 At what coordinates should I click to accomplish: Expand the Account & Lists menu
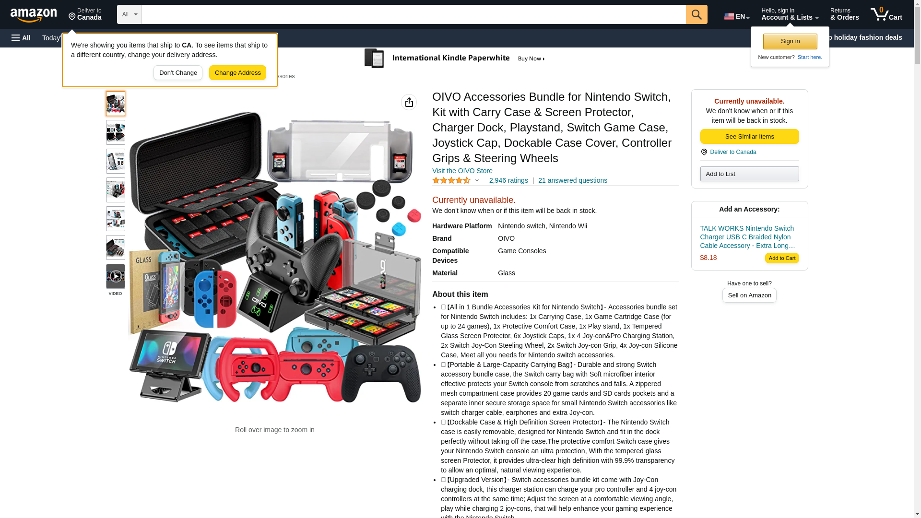(790, 14)
